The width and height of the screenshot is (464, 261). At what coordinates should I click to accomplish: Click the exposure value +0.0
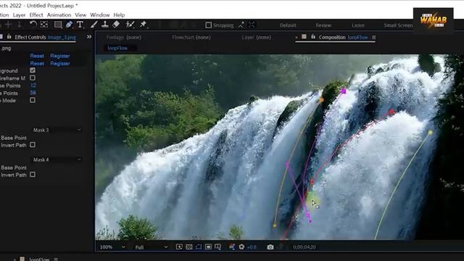pos(252,246)
